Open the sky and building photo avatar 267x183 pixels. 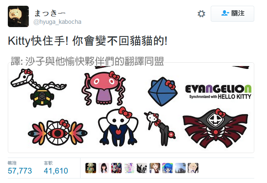tap(180, 168)
